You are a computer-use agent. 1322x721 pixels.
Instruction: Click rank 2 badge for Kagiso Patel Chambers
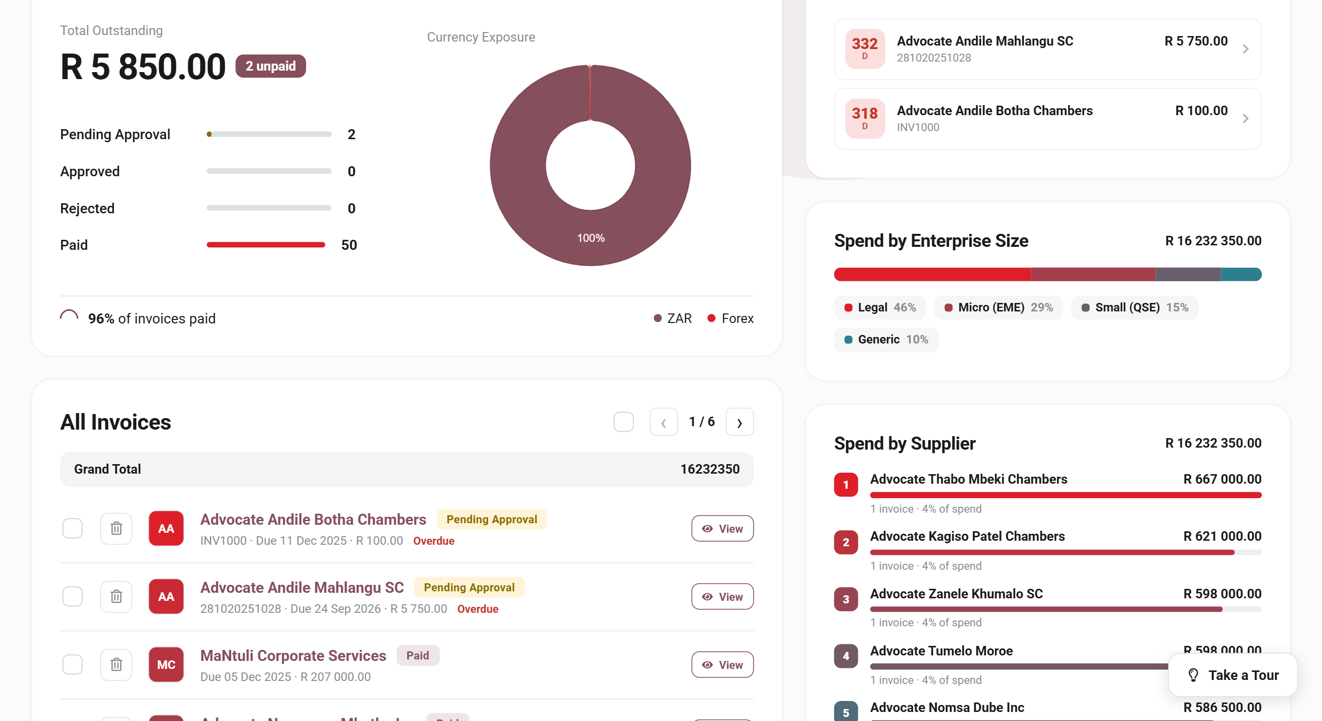tap(846, 542)
